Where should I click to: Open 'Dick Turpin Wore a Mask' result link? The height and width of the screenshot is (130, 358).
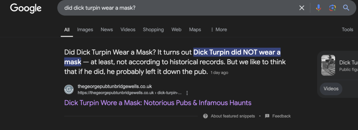pyautogui.click(x=158, y=103)
